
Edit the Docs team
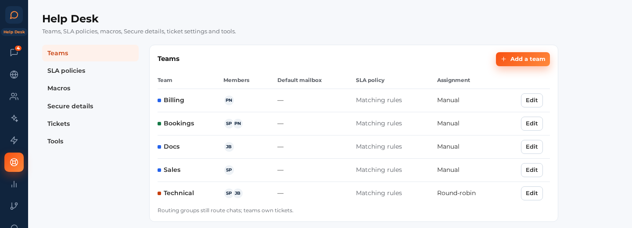pos(531,147)
